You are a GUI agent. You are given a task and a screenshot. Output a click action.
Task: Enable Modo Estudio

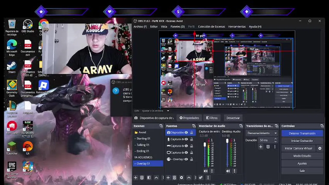302,156
